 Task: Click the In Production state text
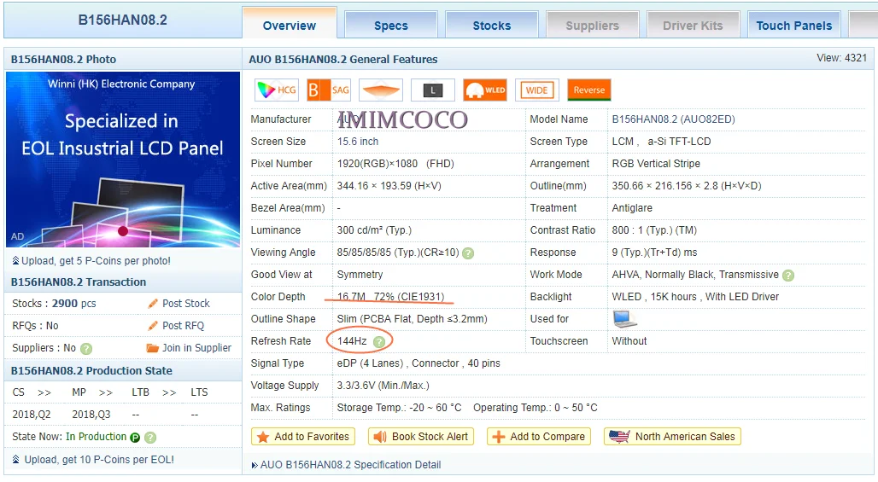pos(97,437)
